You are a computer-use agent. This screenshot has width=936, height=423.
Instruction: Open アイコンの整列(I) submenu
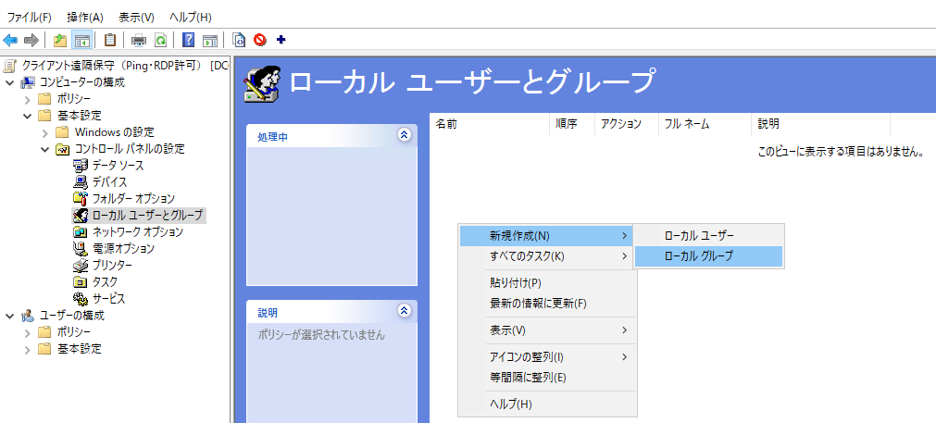[545, 357]
